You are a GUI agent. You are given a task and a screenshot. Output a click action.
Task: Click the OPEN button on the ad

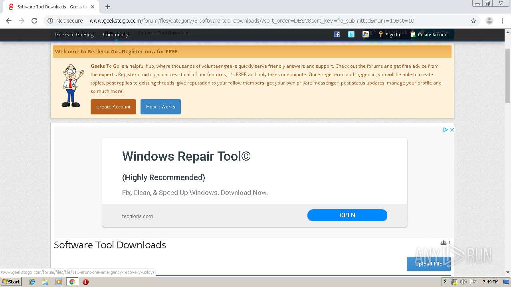pos(347,215)
